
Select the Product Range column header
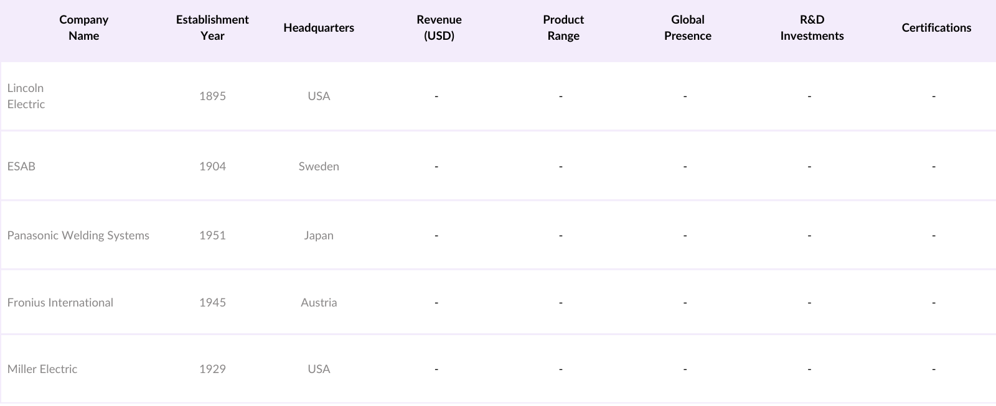[563, 28]
